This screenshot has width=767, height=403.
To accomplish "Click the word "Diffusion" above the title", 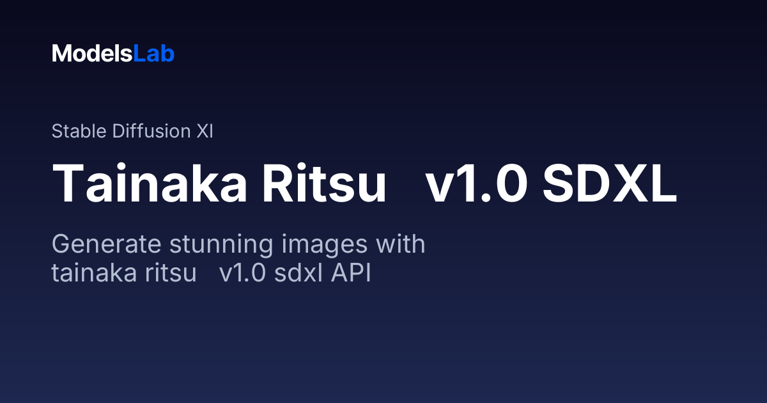I will (151, 131).
